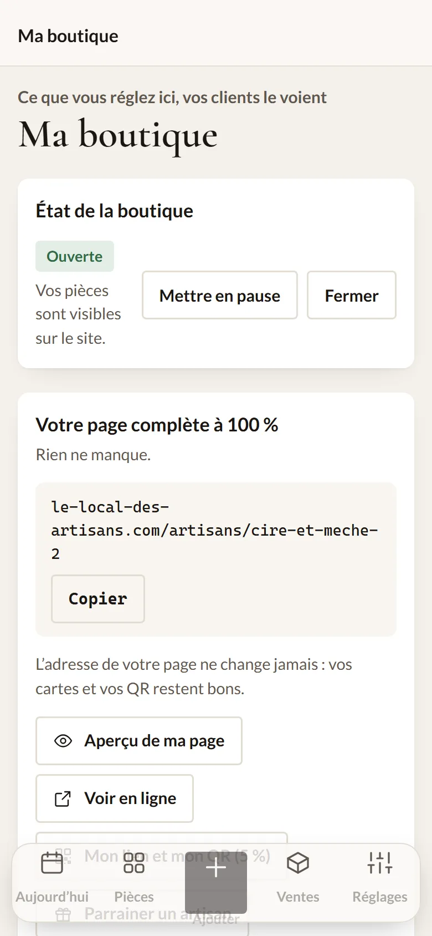Pause the shop with Mettre en pause
Screen dimensions: 432x936
click(x=220, y=295)
